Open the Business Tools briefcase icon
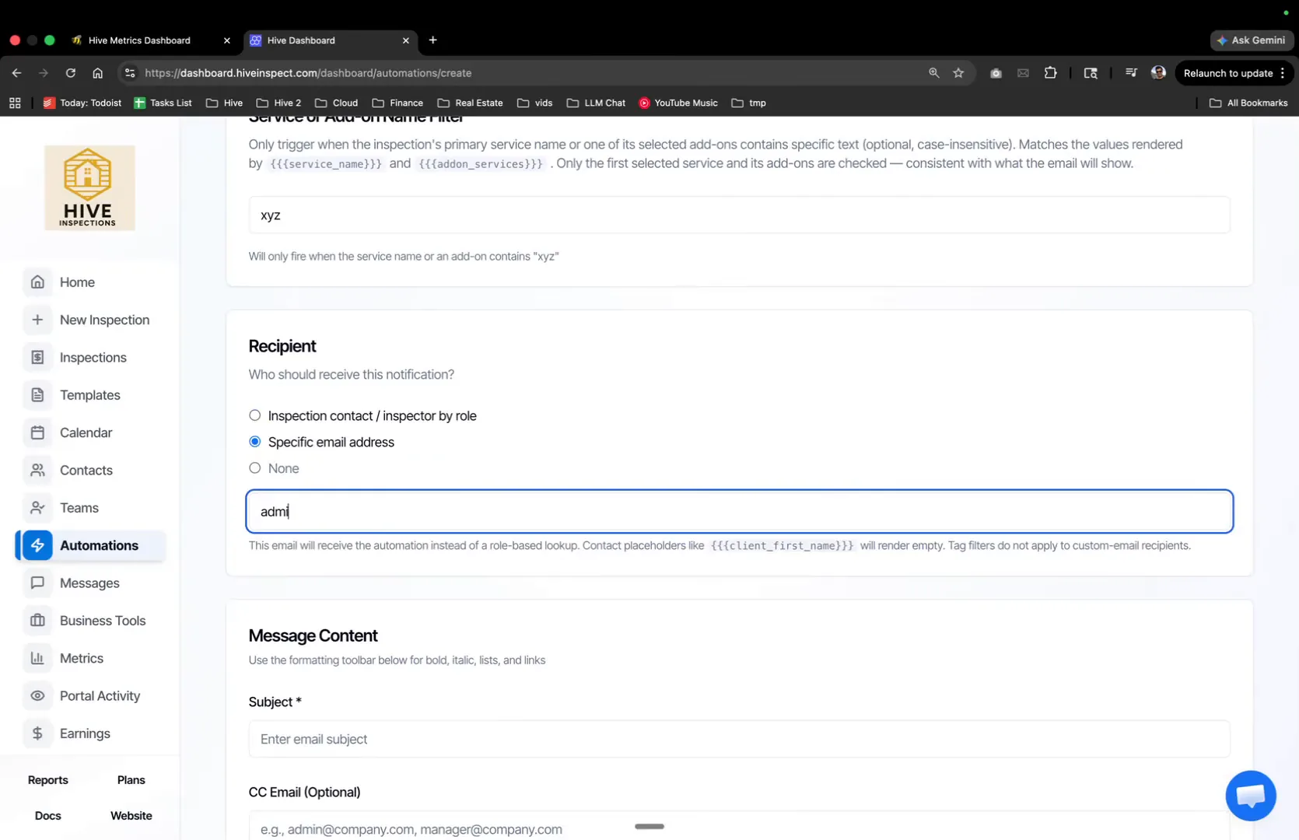The image size is (1299, 840). click(x=37, y=621)
